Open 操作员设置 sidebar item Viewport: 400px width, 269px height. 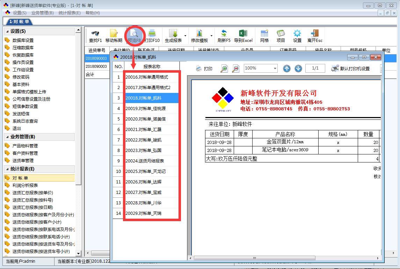[x=23, y=62]
